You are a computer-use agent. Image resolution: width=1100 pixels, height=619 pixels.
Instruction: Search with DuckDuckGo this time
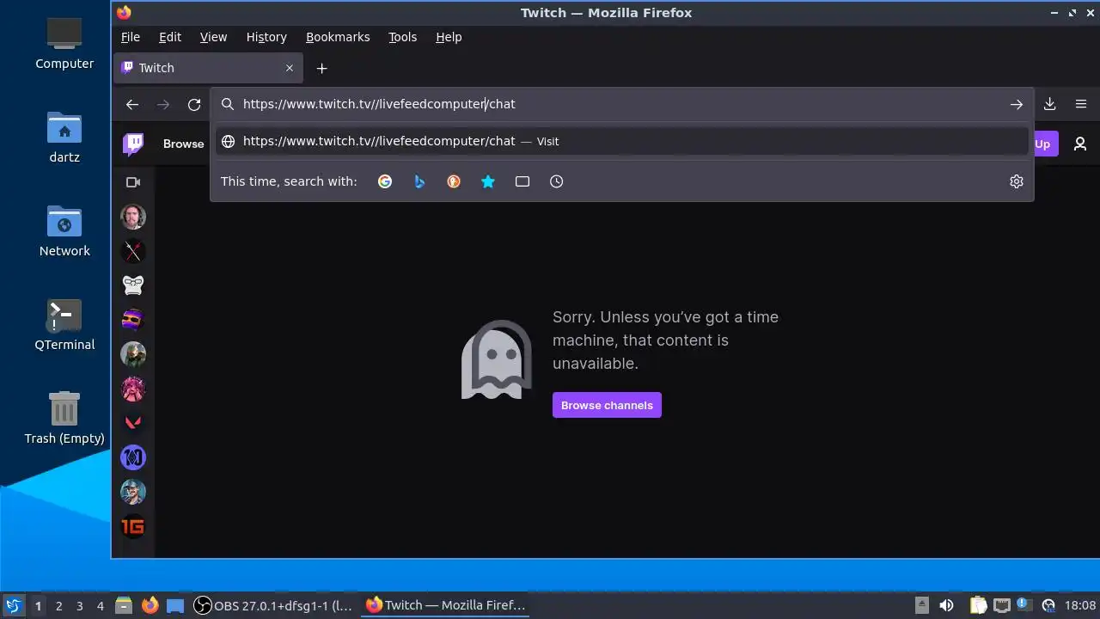pos(454,181)
